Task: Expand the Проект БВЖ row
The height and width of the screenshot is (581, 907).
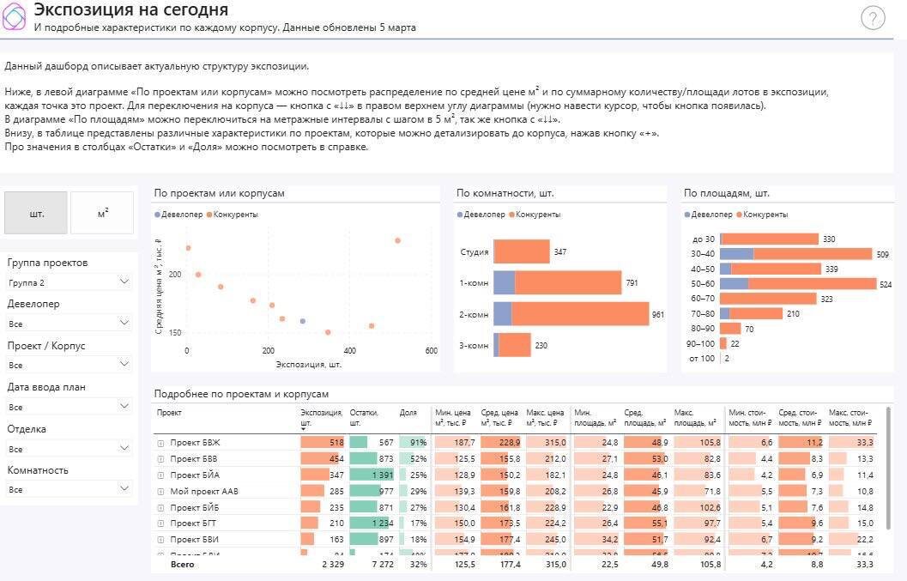Action: [x=160, y=443]
